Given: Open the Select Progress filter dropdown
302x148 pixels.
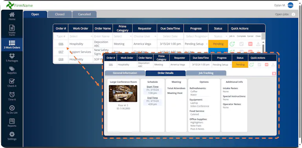Looking at the screenshot, I should pos(196,37).
